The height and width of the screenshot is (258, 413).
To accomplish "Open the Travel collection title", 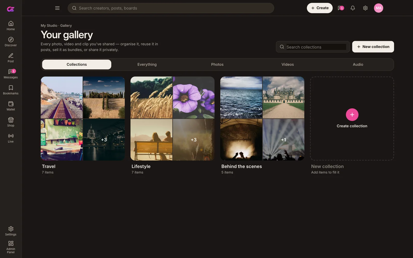I will coord(49,166).
